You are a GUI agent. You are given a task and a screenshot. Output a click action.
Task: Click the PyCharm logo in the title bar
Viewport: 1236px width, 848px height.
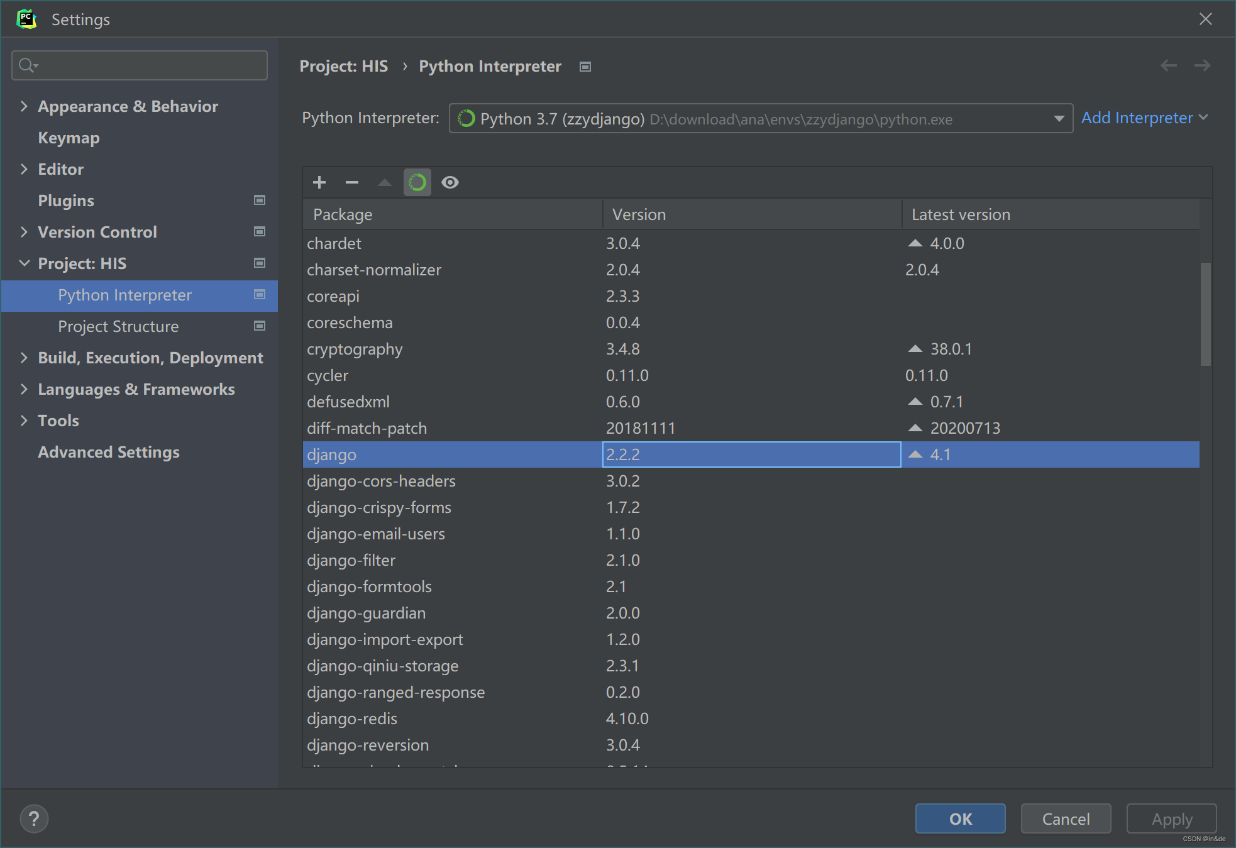coord(26,19)
